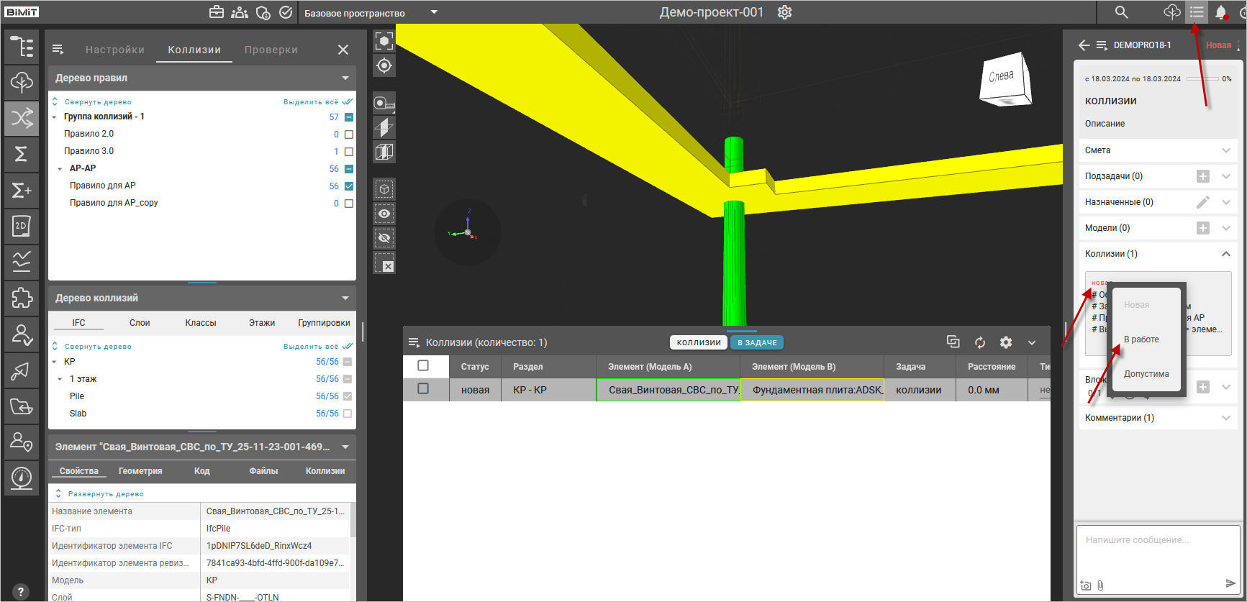Select В работе status from menu
The width and height of the screenshot is (1247, 602).
pos(1141,339)
